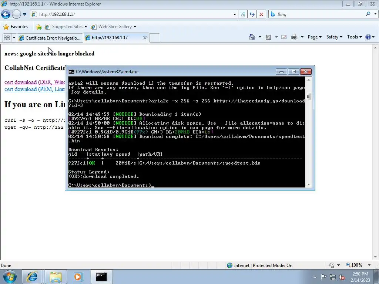Open cert download (DER, Windows) link
Viewport: 379px width, 284px height.
point(34,82)
